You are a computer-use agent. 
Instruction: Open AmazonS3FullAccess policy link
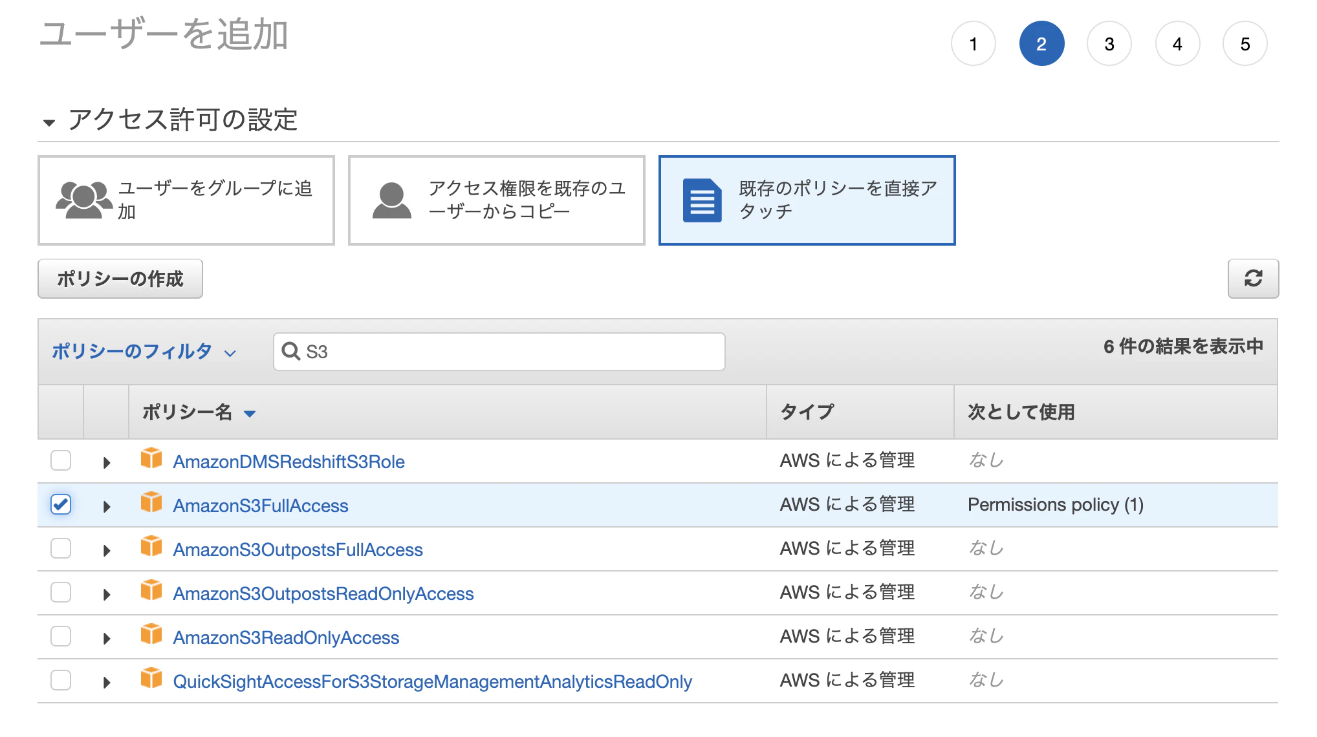(x=261, y=506)
